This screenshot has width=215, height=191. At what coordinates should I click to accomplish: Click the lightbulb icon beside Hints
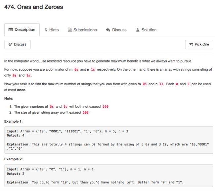tap(46, 30)
